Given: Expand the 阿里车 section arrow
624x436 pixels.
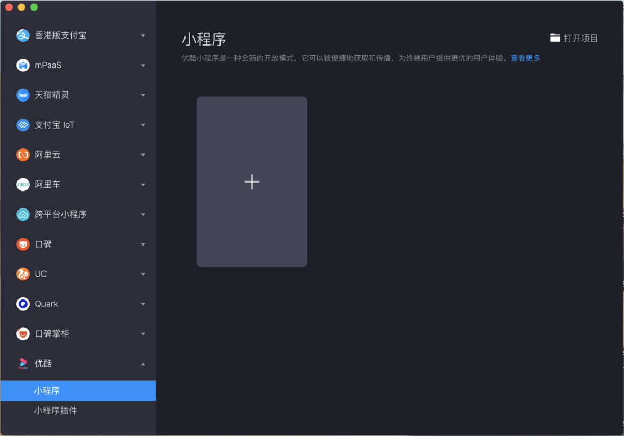Looking at the screenshot, I should pyautogui.click(x=143, y=185).
